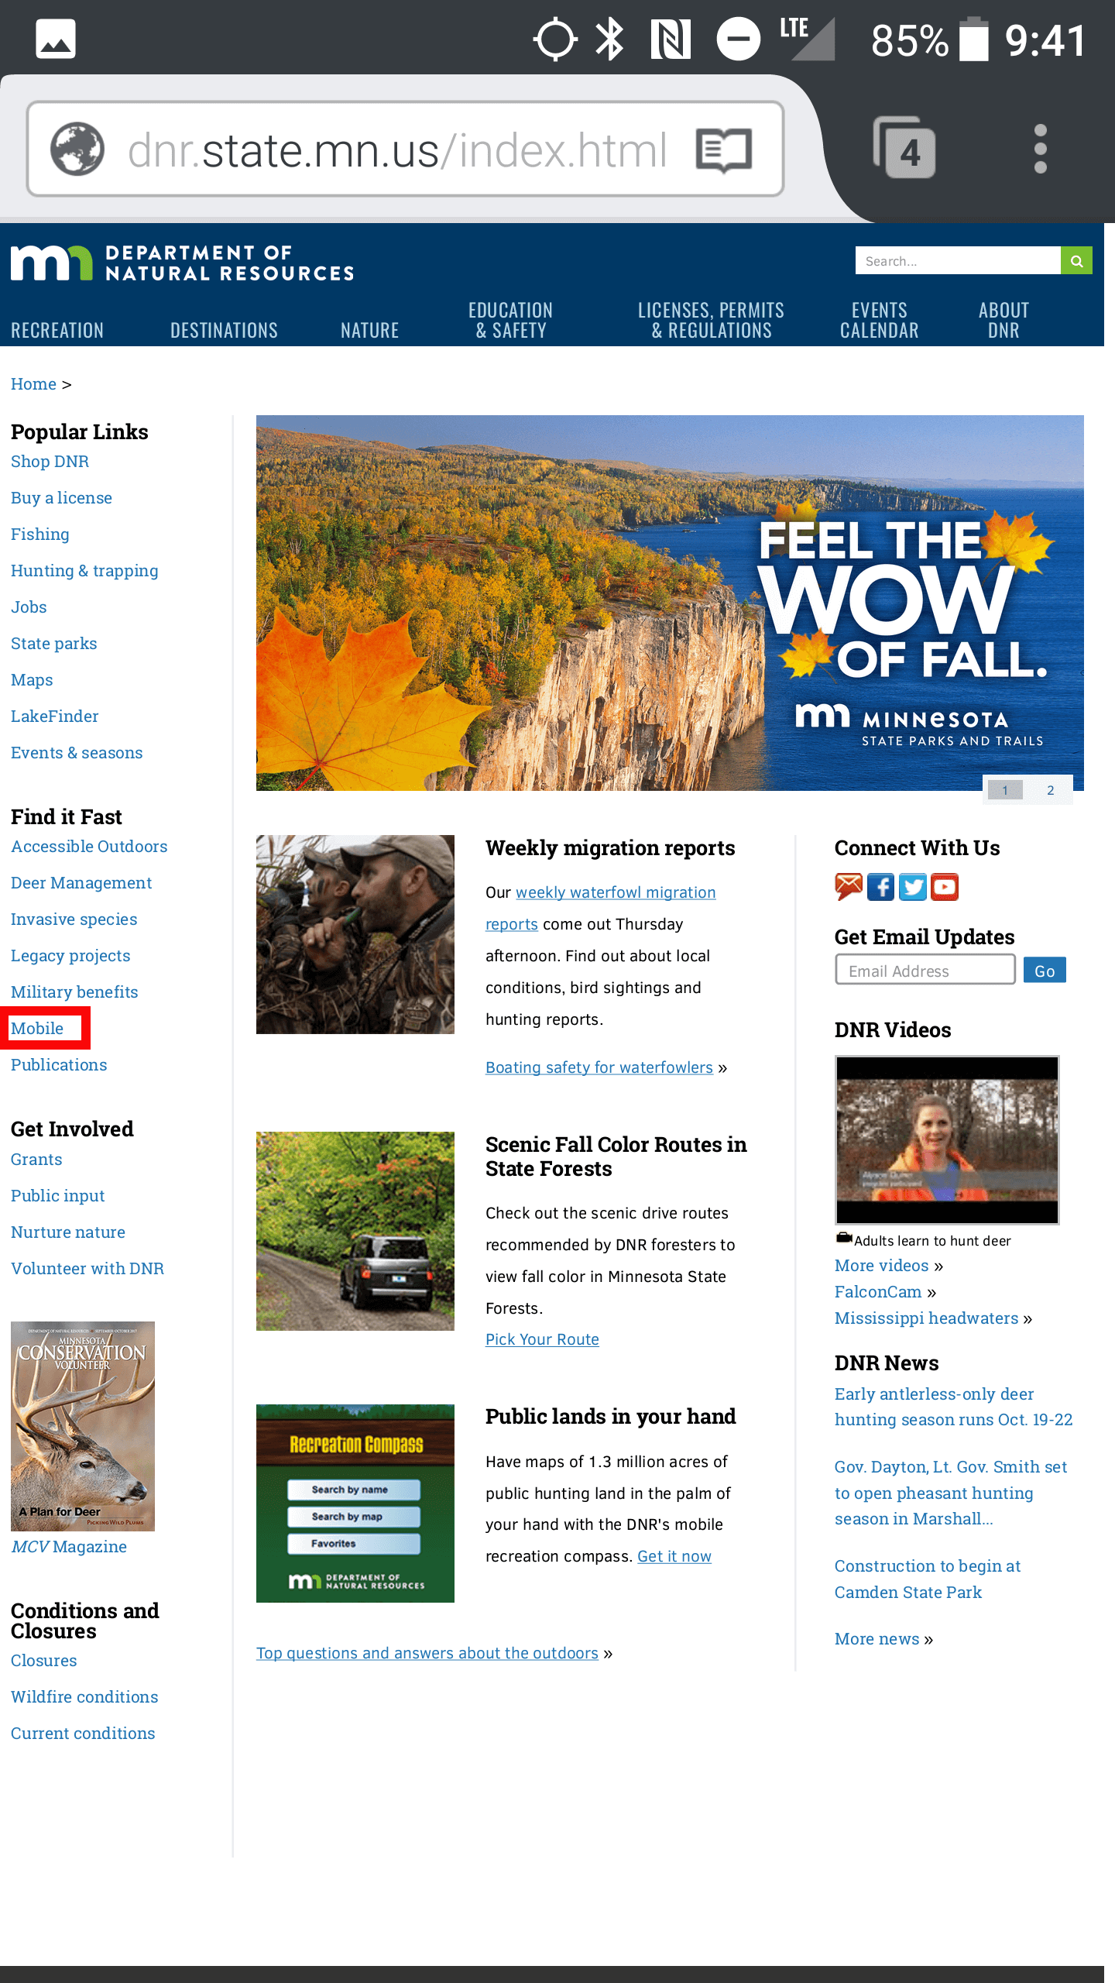Select banner slide 1 indicator
1115x1983 pixels.
(1005, 790)
